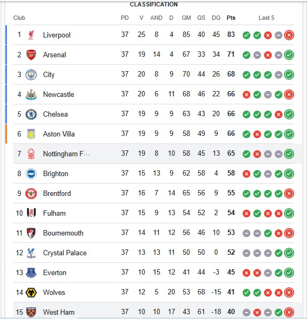This screenshot has height=319, width=307.
Task: Click the Arsenal club crest
Action: (31, 55)
